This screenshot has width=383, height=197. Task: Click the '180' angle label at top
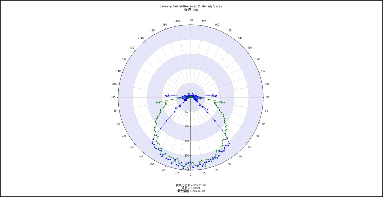(190, 20)
